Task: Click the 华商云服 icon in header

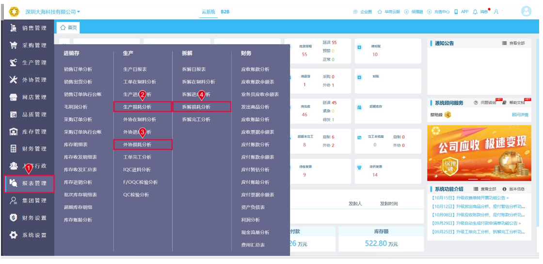Action: (x=380, y=12)
